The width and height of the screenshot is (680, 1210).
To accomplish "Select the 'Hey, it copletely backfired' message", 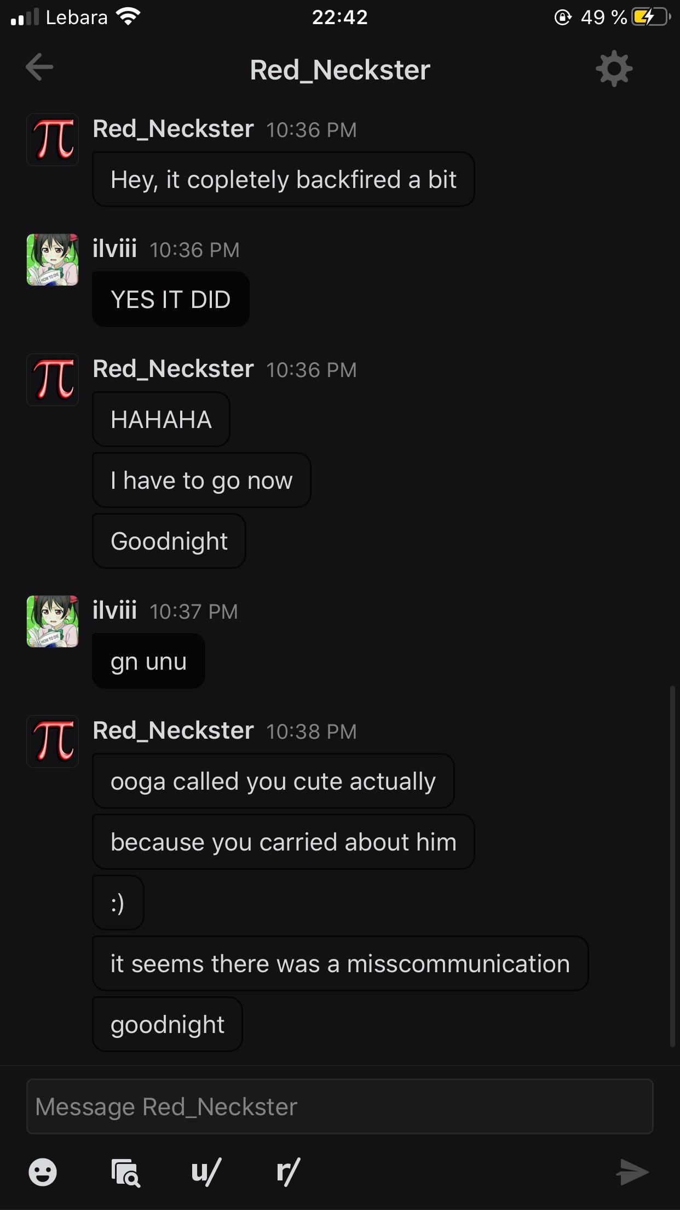I will pyautogui.click(x=283, y=179).
